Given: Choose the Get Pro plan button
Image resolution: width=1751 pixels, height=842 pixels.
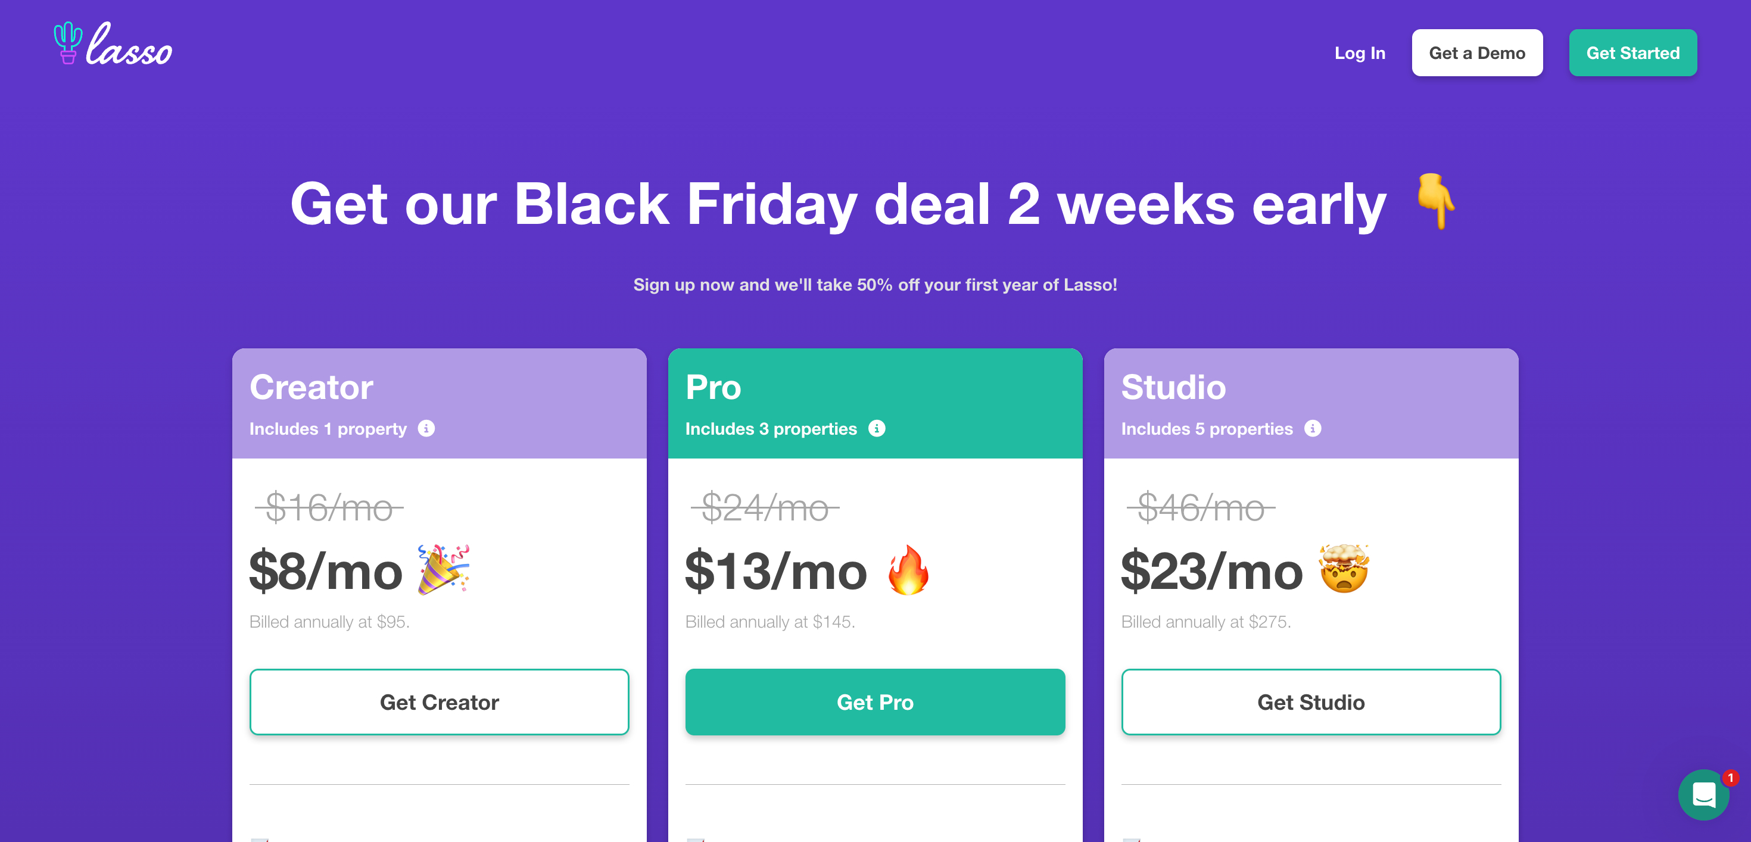Looking at the screenshot, I should coord(875,702).
